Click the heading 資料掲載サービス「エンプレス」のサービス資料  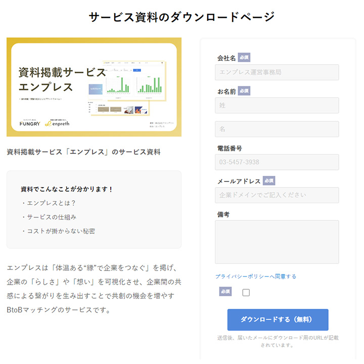pos(83,152)
